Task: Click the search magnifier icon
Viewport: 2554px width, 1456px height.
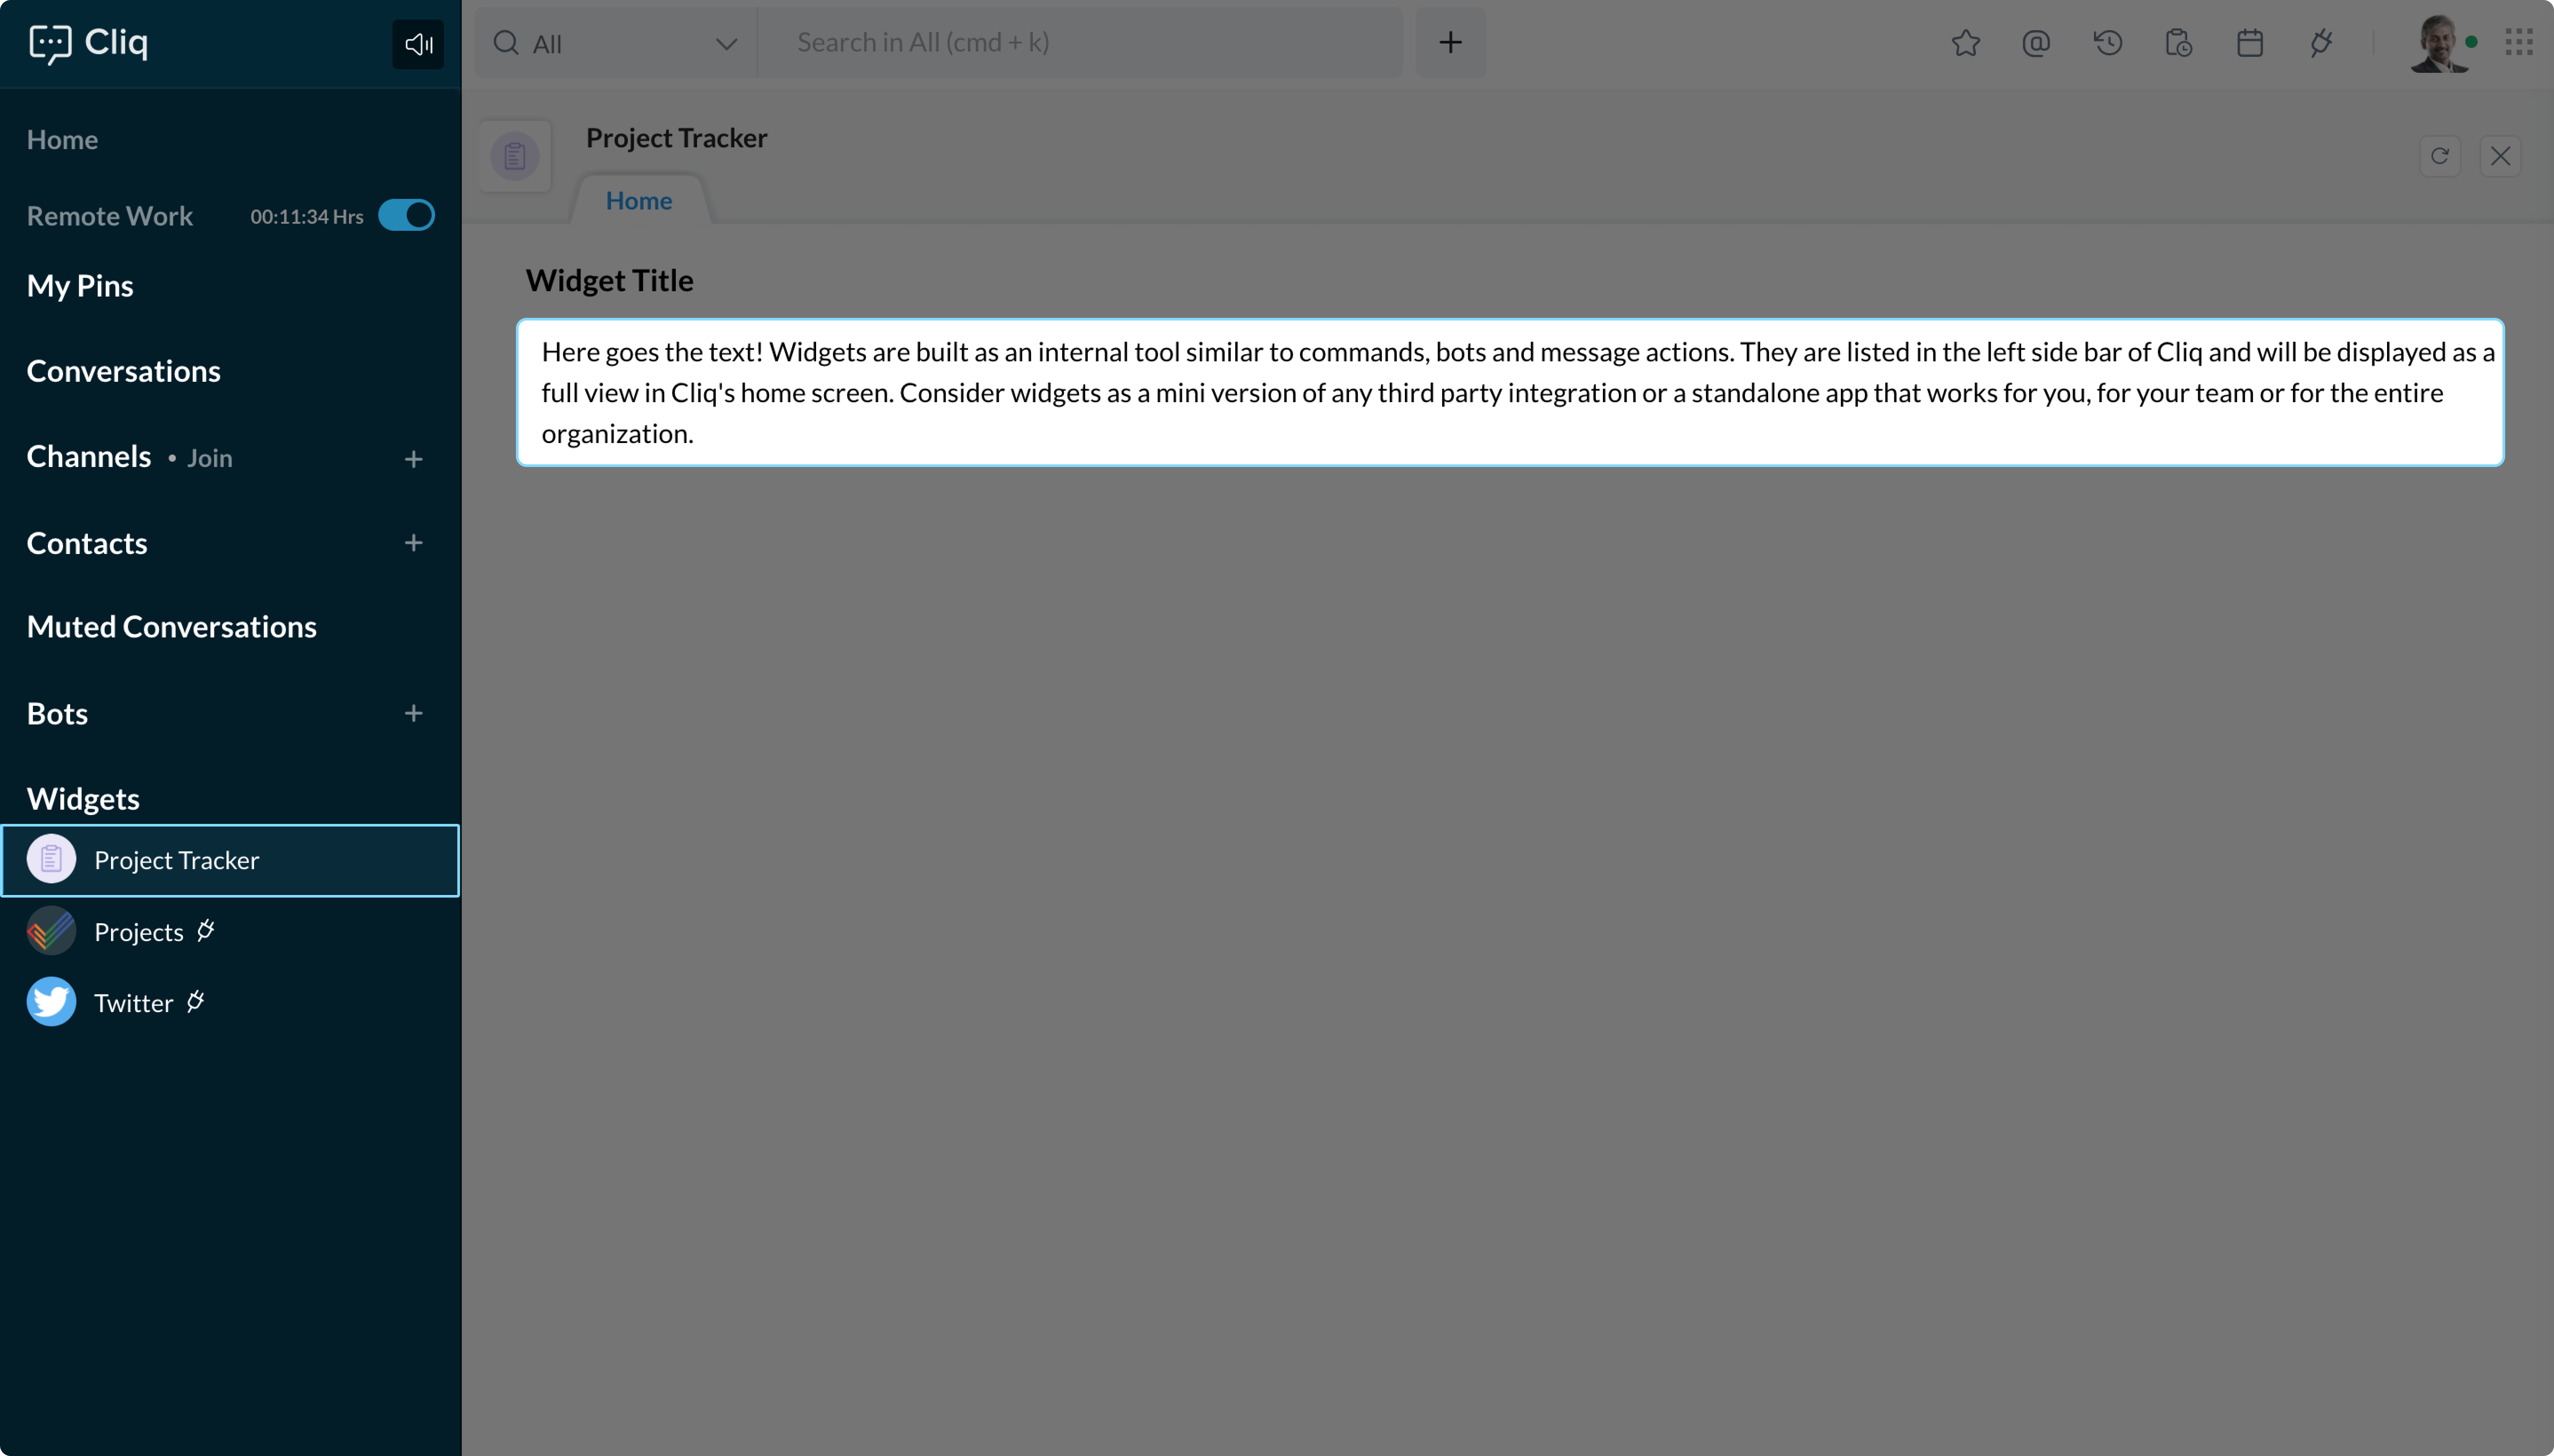Action: click(x=506, y=43)
